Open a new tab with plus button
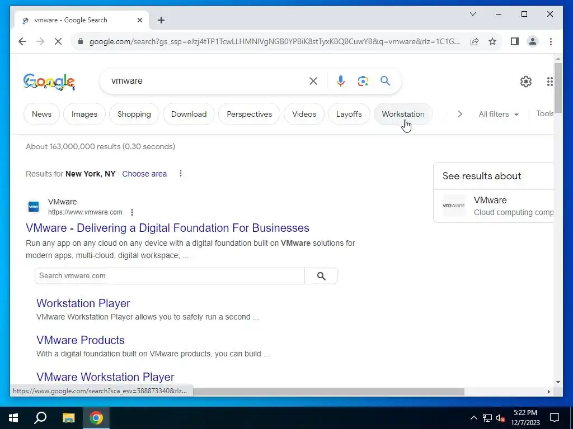This screenshot has width=573, height=429. 161,20
